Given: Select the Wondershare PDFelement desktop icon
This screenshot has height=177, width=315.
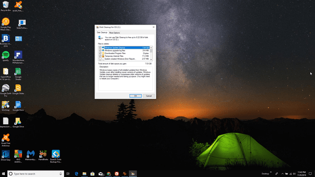Looking at the screenshot, I should click(18, 57).
